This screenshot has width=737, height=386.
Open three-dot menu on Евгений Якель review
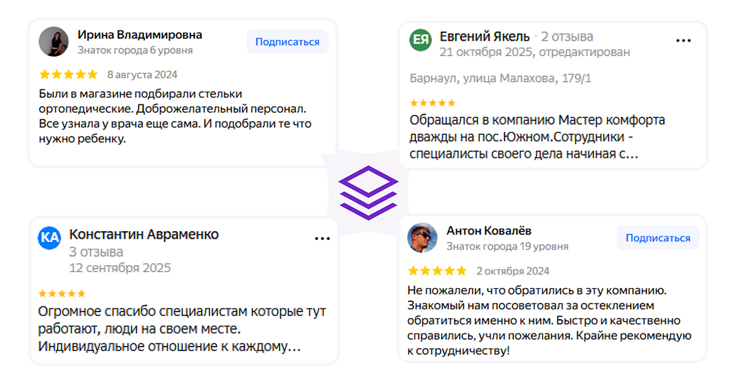coord(683,41)
